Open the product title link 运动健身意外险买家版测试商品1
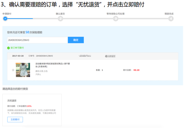The width and height of the screenshot is (189, 129). pyautogui.click(x=52, y=65)
